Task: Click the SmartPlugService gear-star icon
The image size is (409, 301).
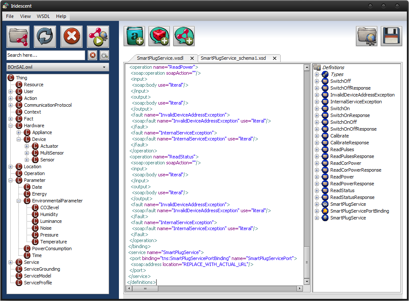Action: click(325, 204)
